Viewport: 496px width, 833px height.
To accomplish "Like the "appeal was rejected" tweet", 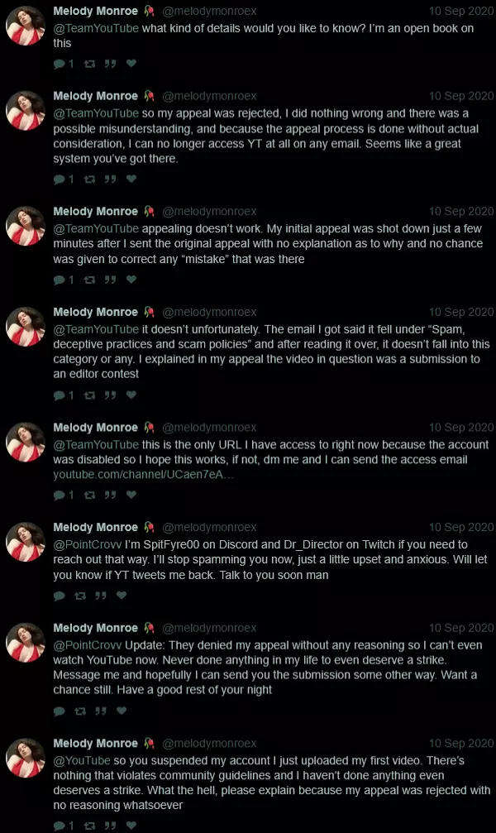I will pyautogui.click(x=131, y=180).
